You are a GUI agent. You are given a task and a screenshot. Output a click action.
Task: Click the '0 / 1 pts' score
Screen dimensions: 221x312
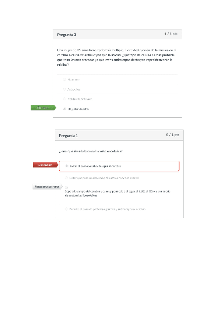click(172, 135)
